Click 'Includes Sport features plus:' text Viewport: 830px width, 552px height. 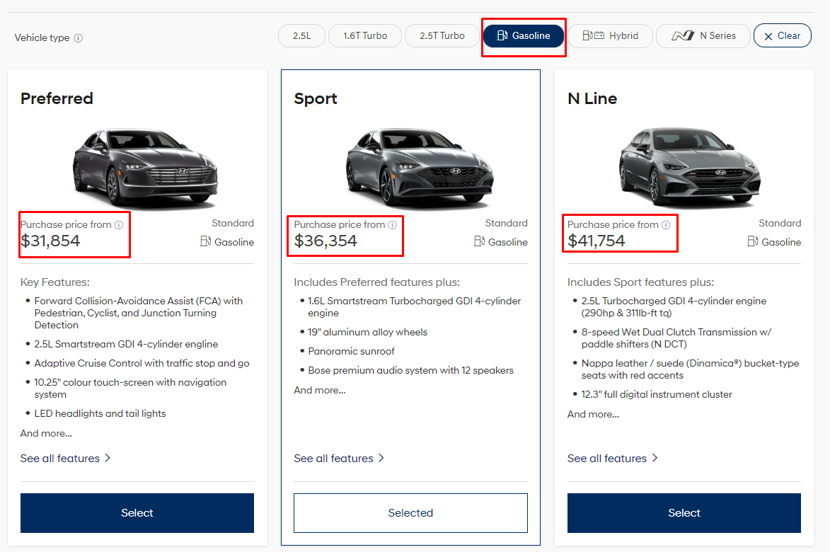click(640, 282)
